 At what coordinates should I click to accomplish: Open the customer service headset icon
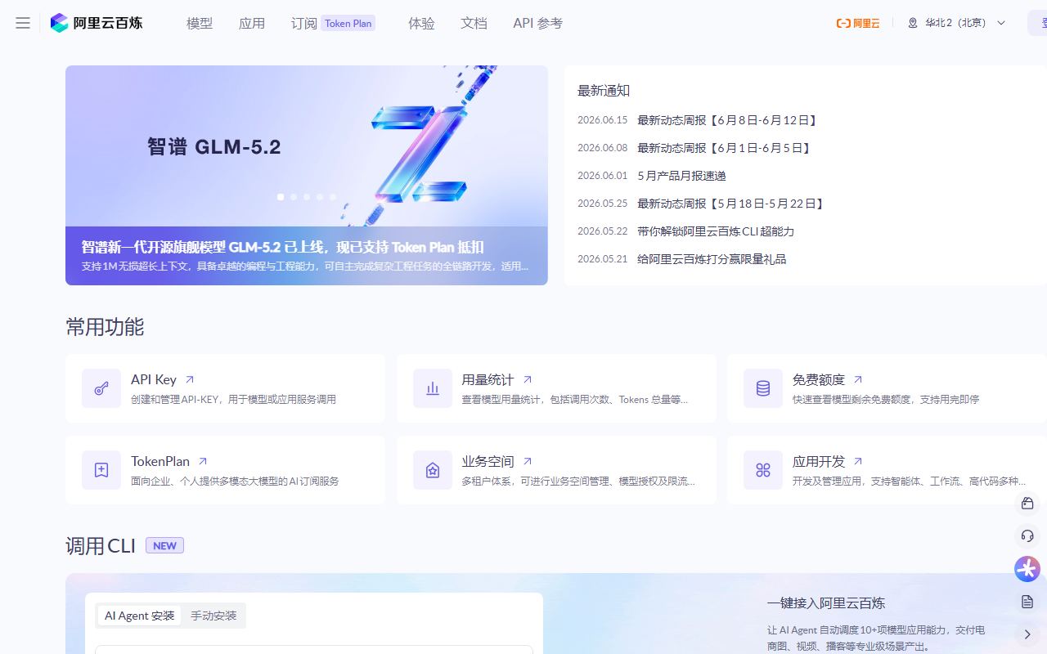(1027, 536)
